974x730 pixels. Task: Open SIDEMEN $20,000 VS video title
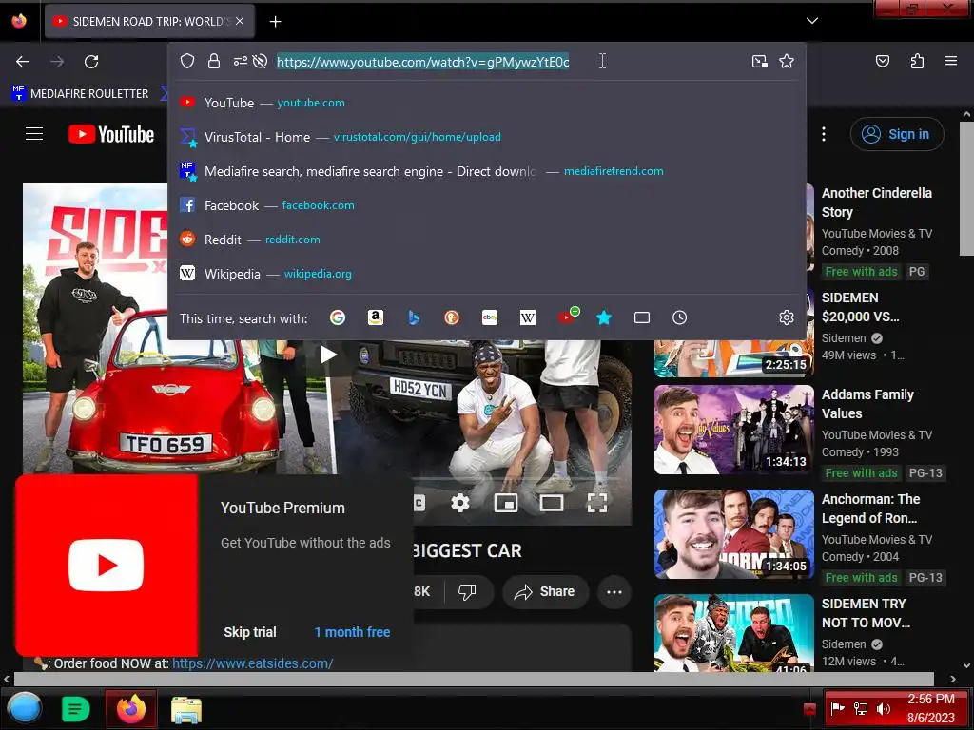tap(860, 307)
